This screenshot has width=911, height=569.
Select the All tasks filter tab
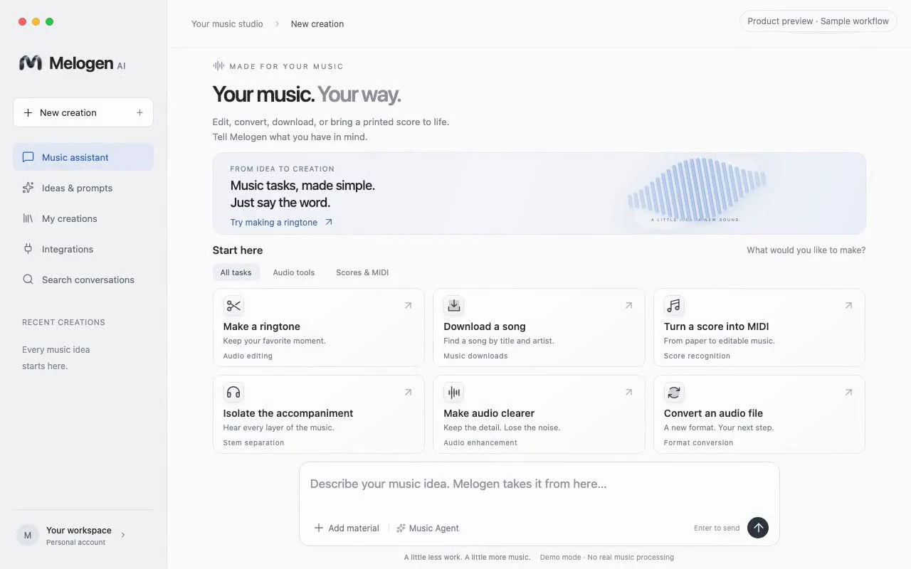click(236, 272)
